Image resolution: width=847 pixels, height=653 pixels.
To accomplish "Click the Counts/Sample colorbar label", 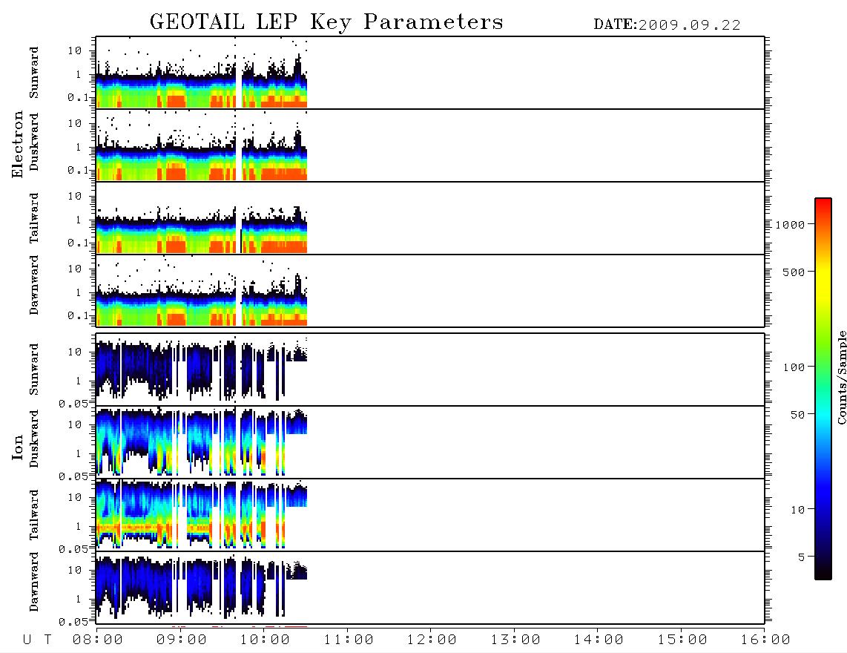I will coord(842,378).
